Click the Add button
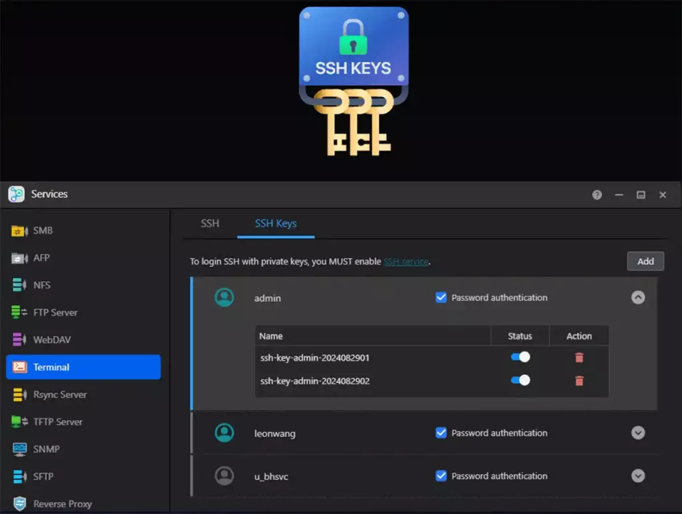Image resolution: width=682 pixels, height=514 pixels. click(x=645, y=262)
